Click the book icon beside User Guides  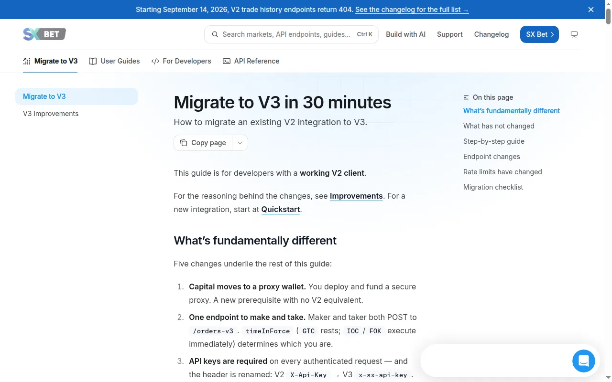pos(93,61)
